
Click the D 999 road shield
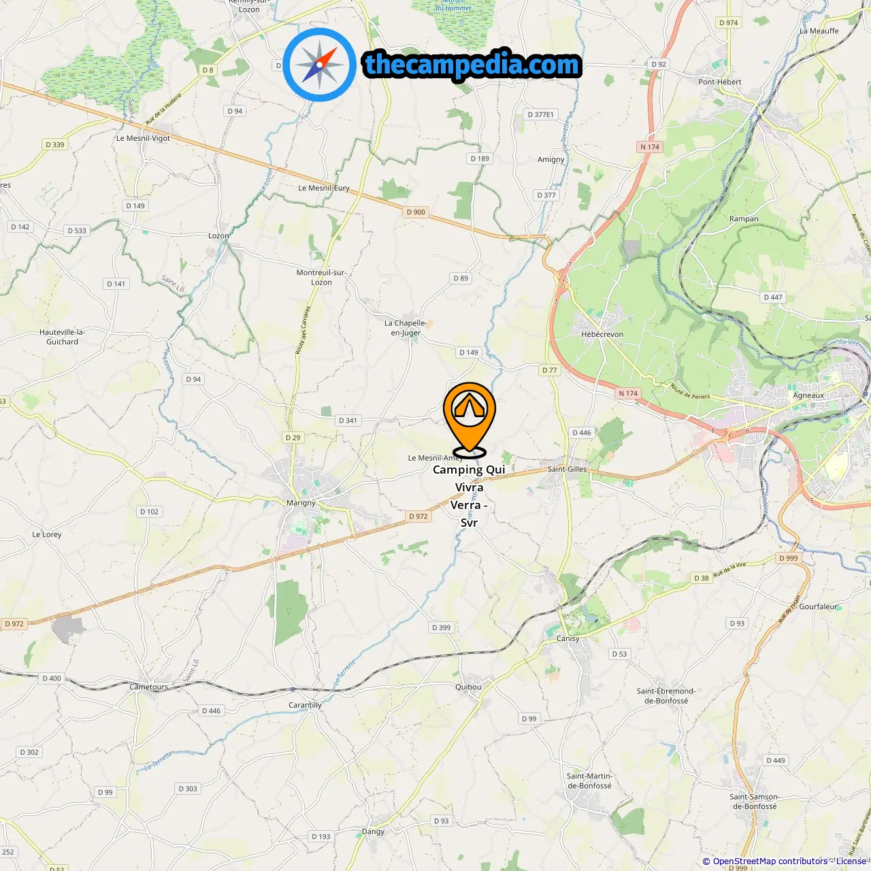click(788, 558)
